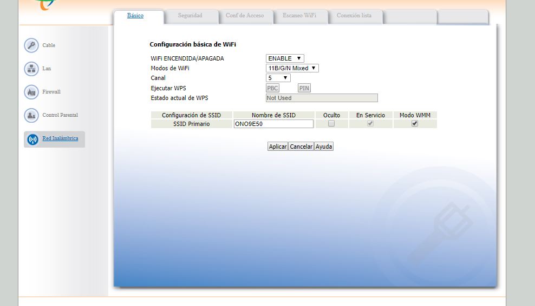The image size is (535, 306).
Task: Open the Canal channel dropdown
Action: click(278, 78)
